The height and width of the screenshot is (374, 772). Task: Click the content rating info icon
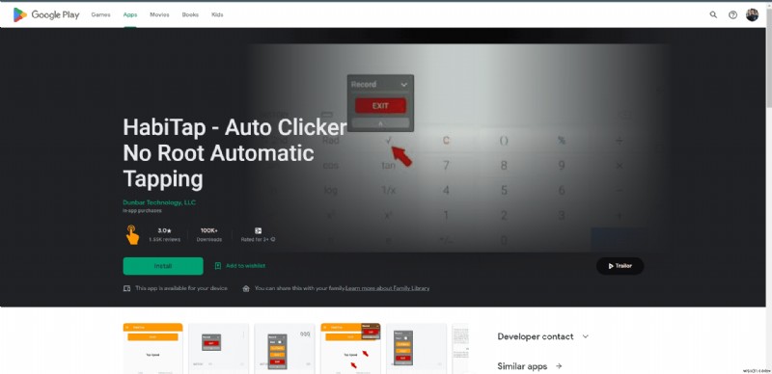[273, 240]
